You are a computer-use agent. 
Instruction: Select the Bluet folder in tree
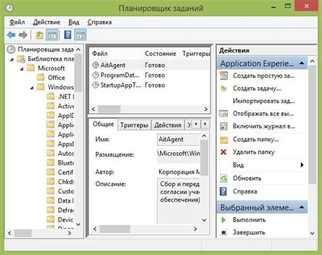click(60, 163)
